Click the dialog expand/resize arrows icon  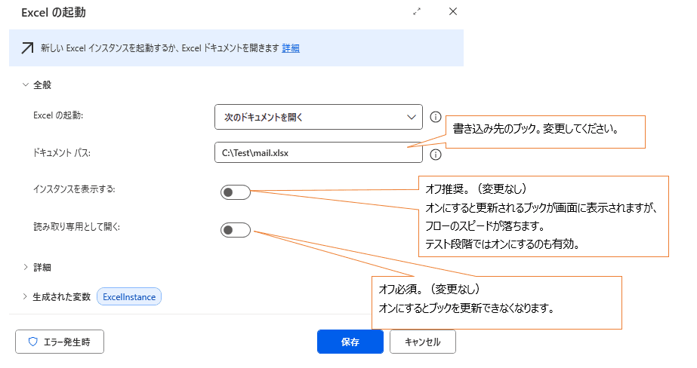click(417, 11)
